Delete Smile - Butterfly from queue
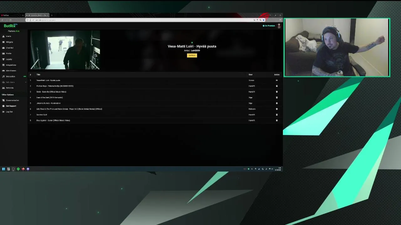 [x=277, y=92]
